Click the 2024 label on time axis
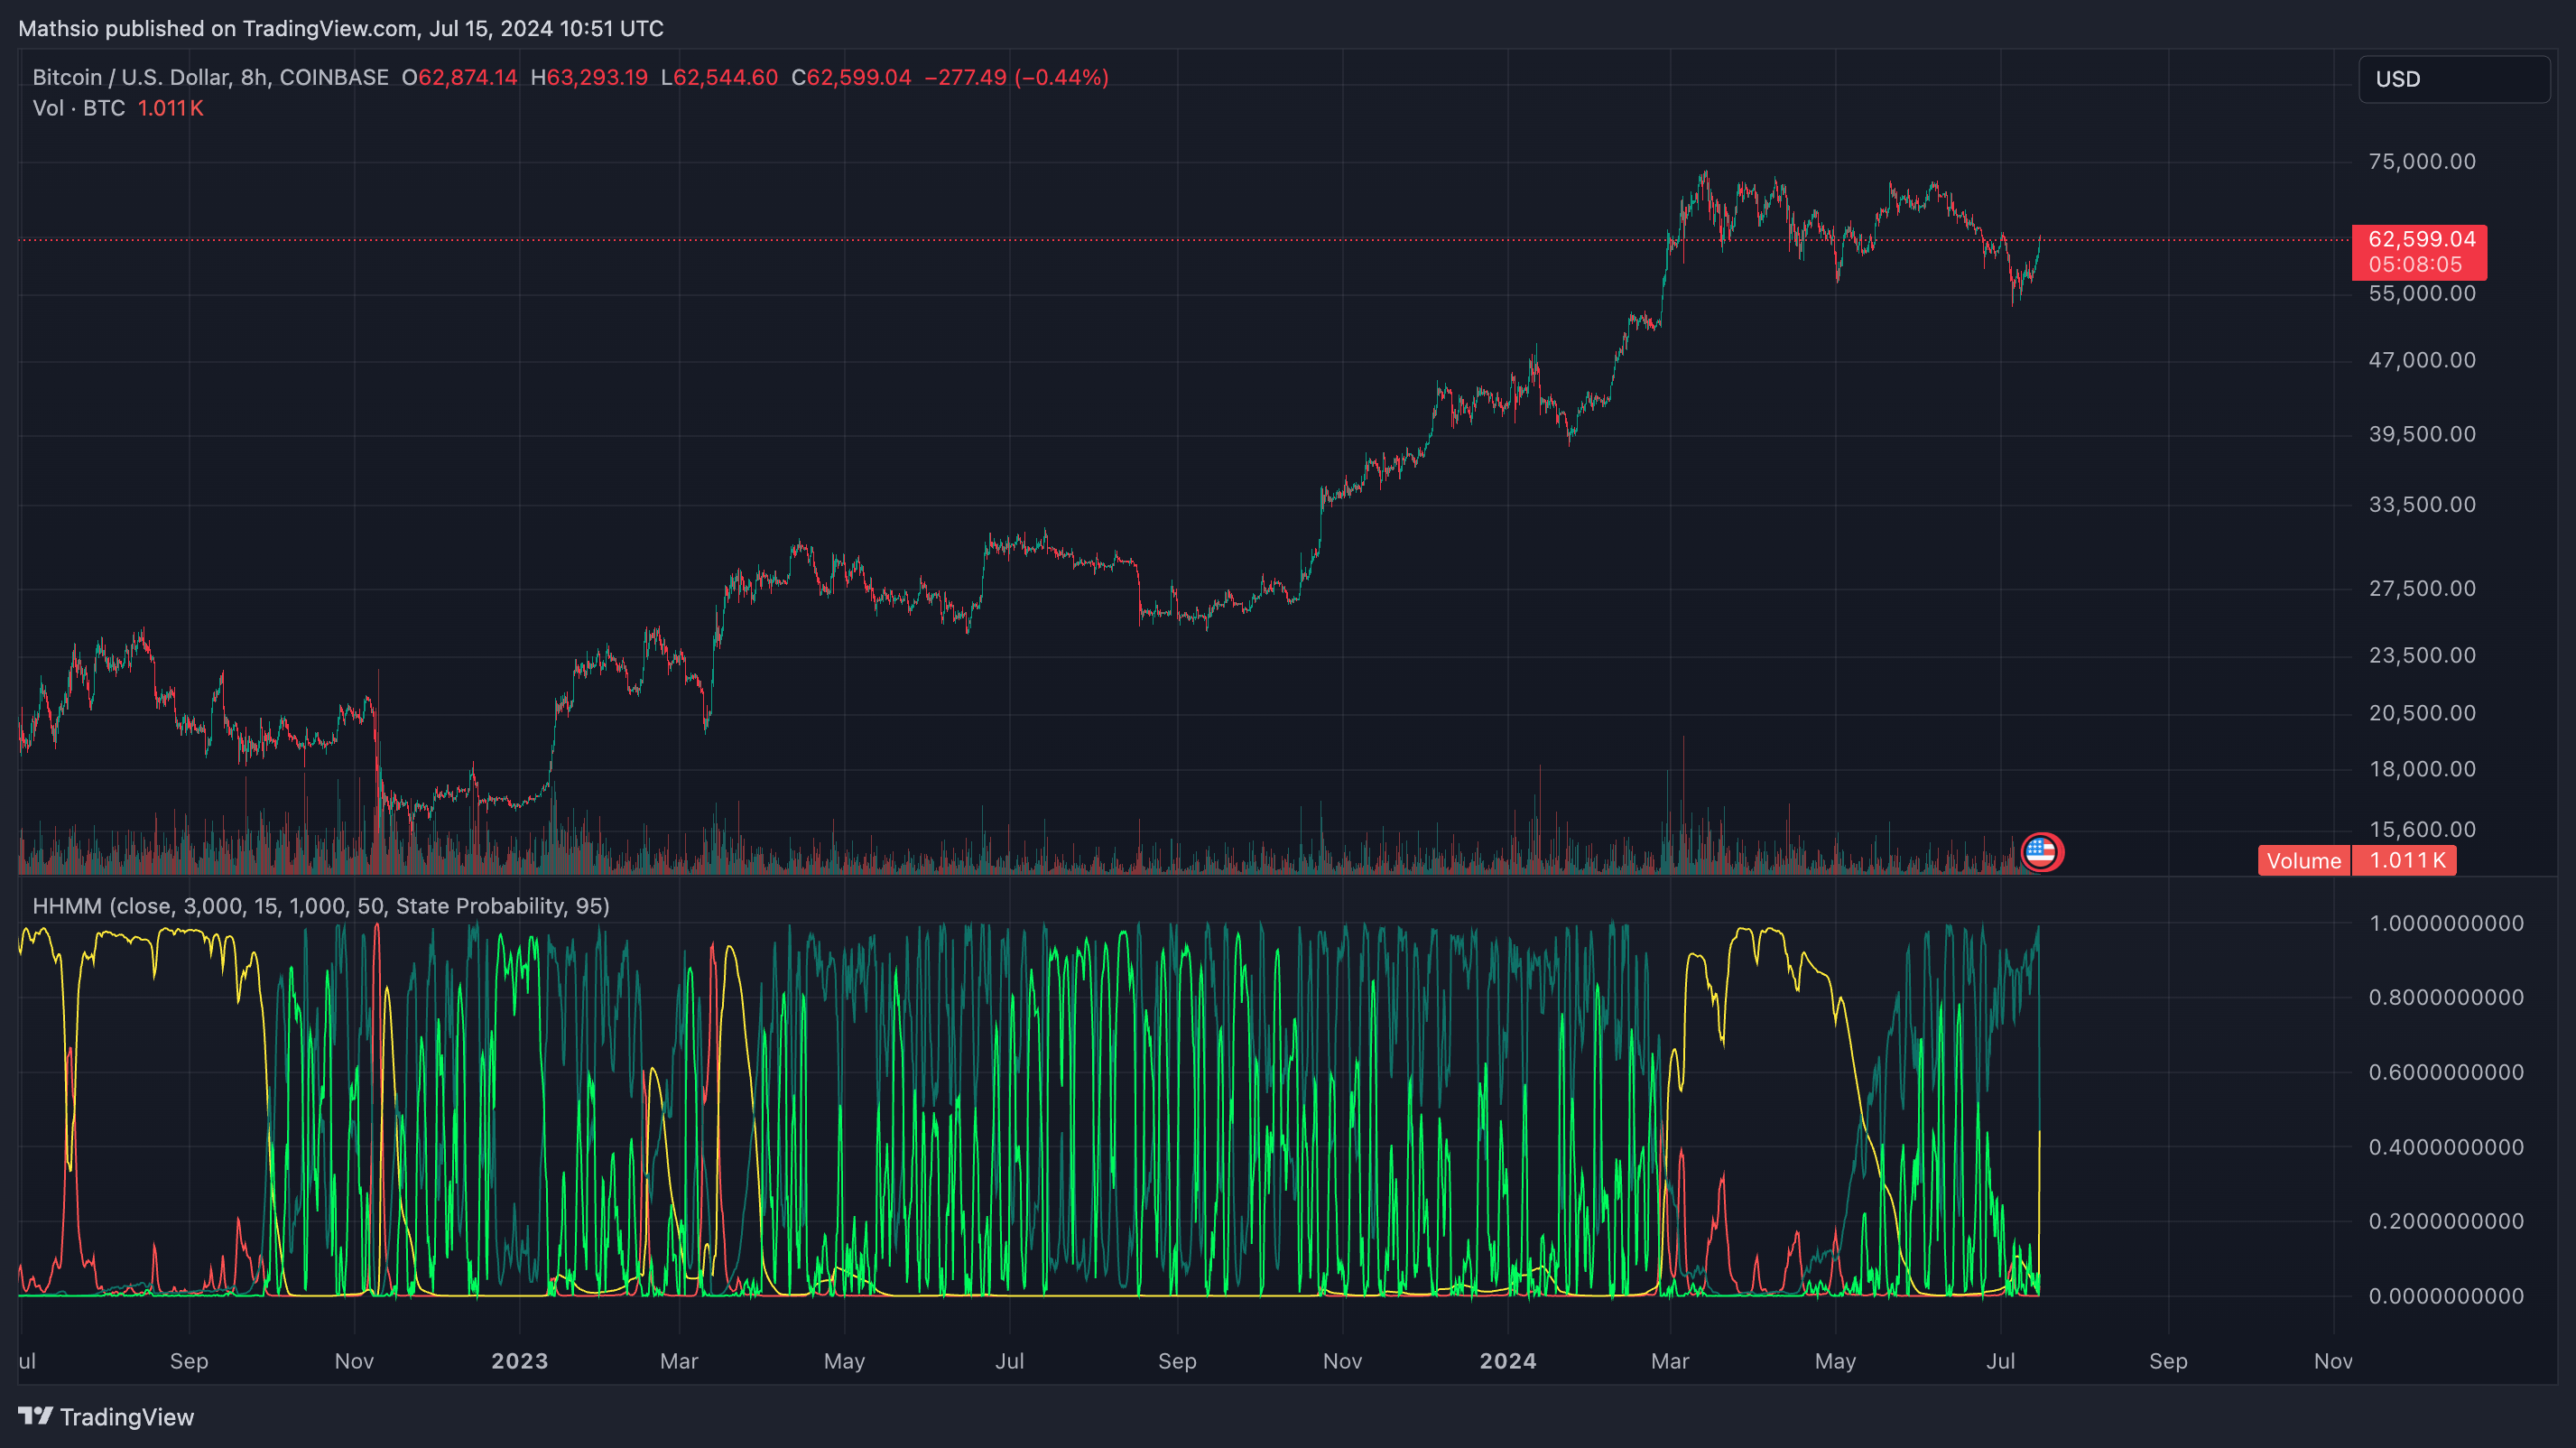 1507,1361
